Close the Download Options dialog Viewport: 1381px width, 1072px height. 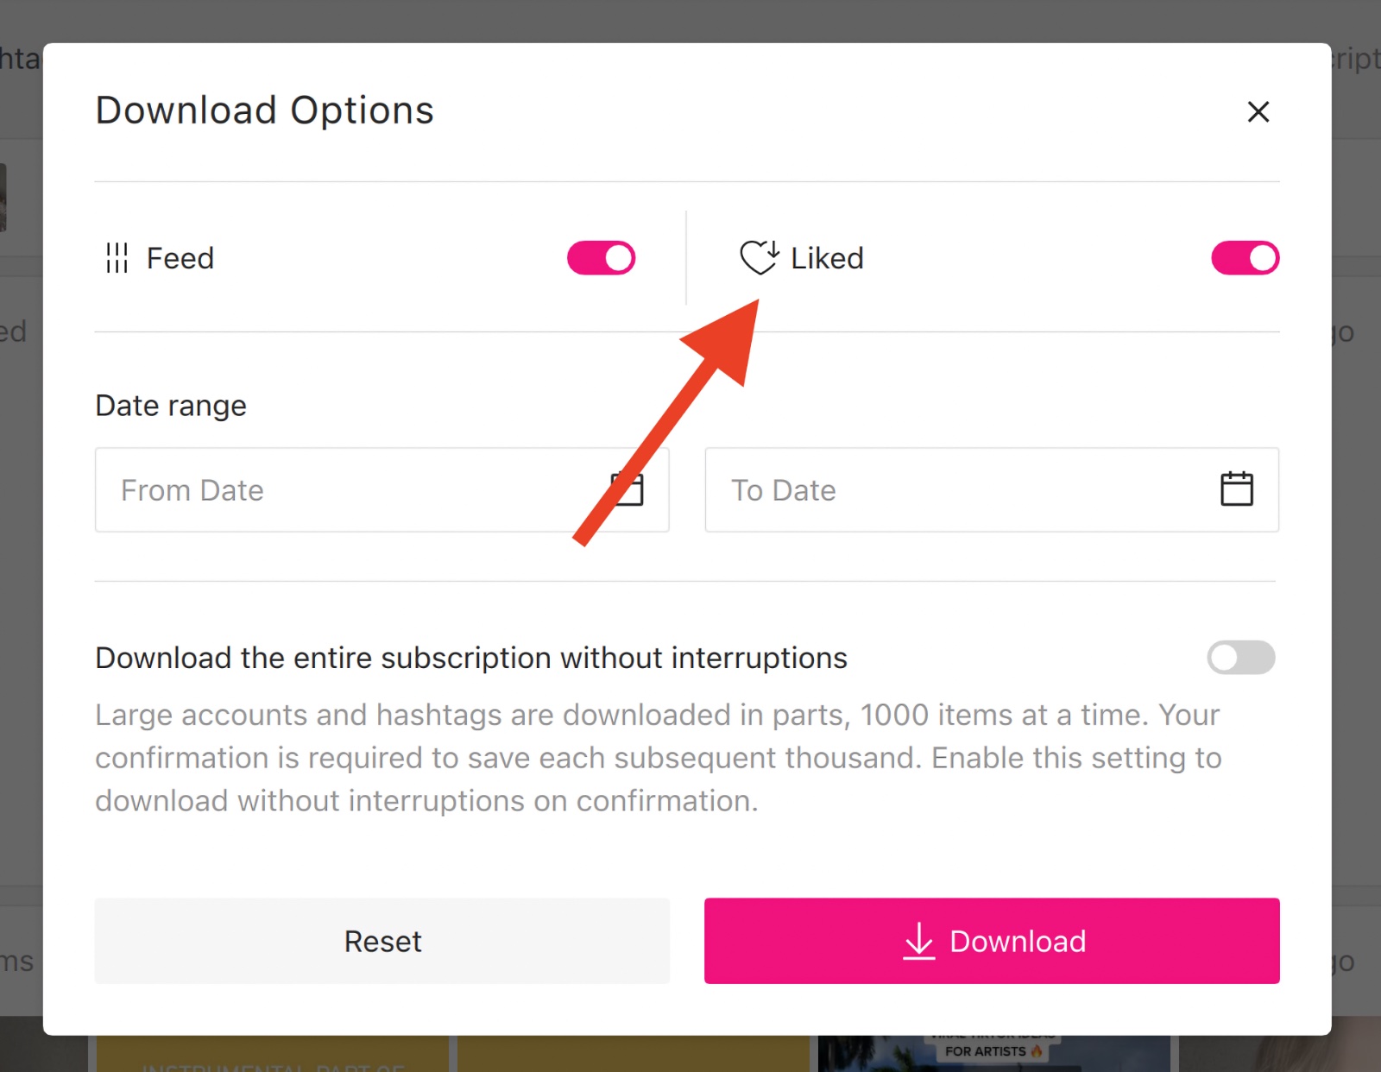[x=1258, y=111]
